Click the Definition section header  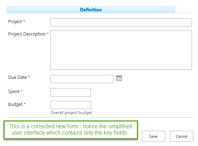click(91, 10)
